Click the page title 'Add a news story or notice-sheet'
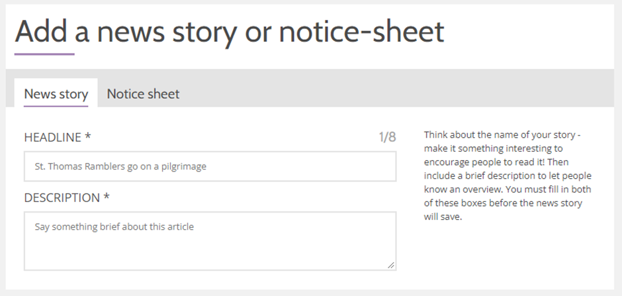The width and height of the screenshot is (622, 296). [x=230, y=32]
